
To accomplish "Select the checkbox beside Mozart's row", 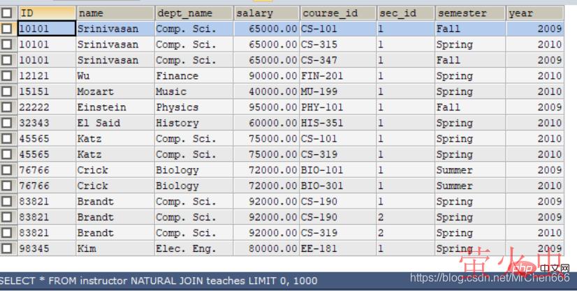I will [x=7, y=91].
